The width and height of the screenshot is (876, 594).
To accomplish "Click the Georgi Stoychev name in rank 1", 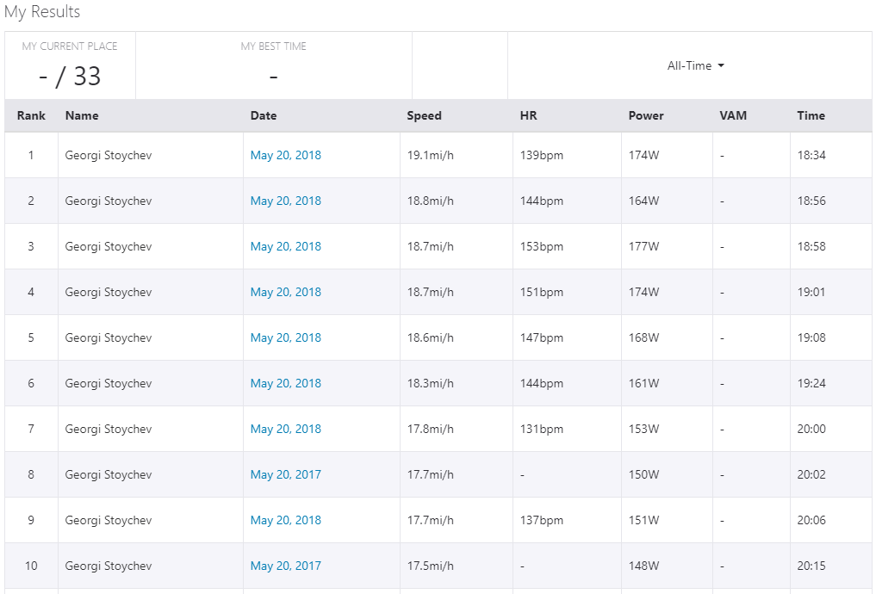I will click(x=109, y=156).
